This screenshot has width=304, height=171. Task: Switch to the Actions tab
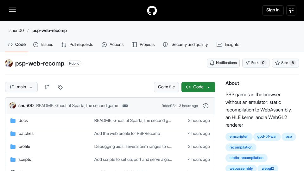(x=112, y=45)
